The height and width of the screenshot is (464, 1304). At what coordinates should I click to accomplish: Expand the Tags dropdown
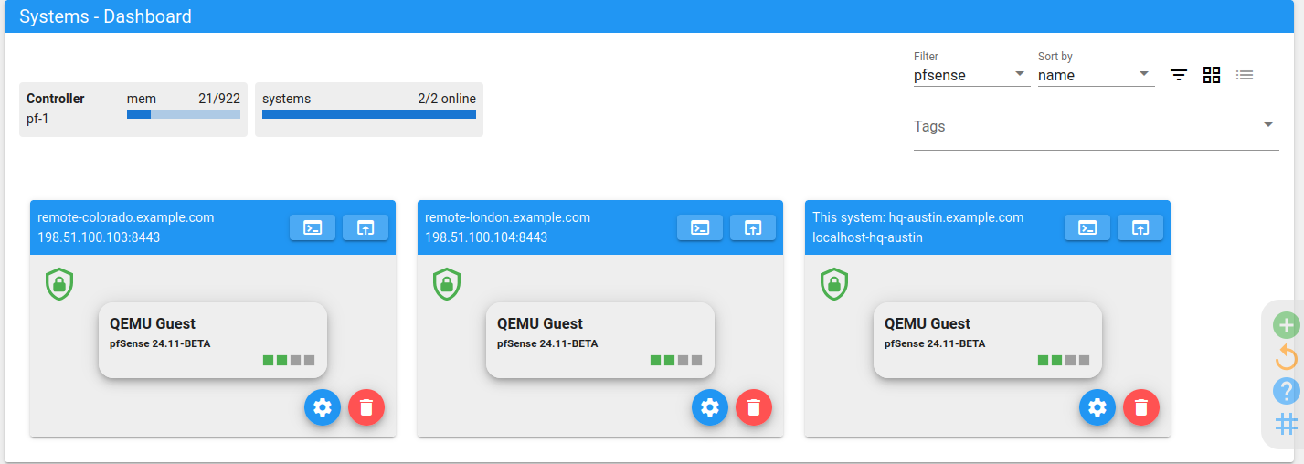1095,127
